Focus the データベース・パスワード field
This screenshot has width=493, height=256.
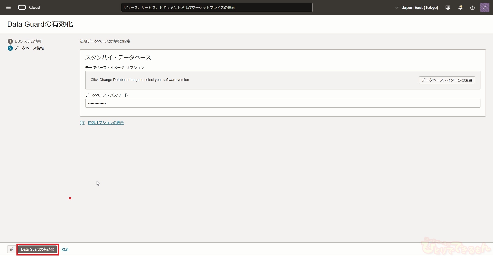click(x=283, y=103)
